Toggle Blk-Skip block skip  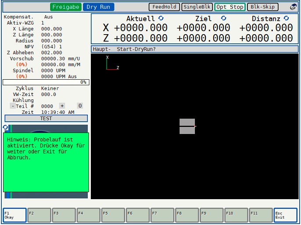point(262,7)
